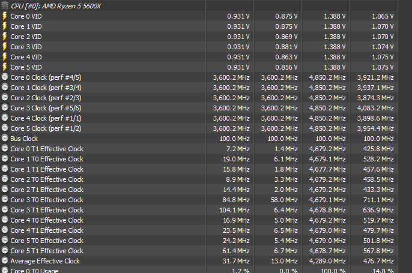The width and height of the screenshot is (412, 273).
Task: Click Average Effective Clock maximum 4,289.0 MHz
Action: 327,261
